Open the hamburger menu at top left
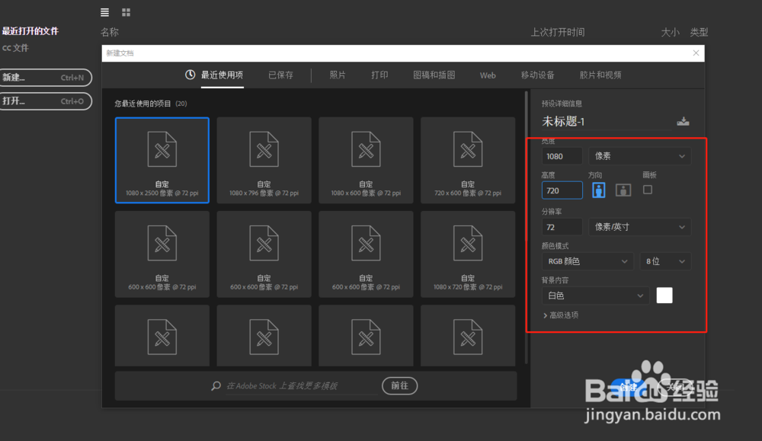 tap(104, 12)
